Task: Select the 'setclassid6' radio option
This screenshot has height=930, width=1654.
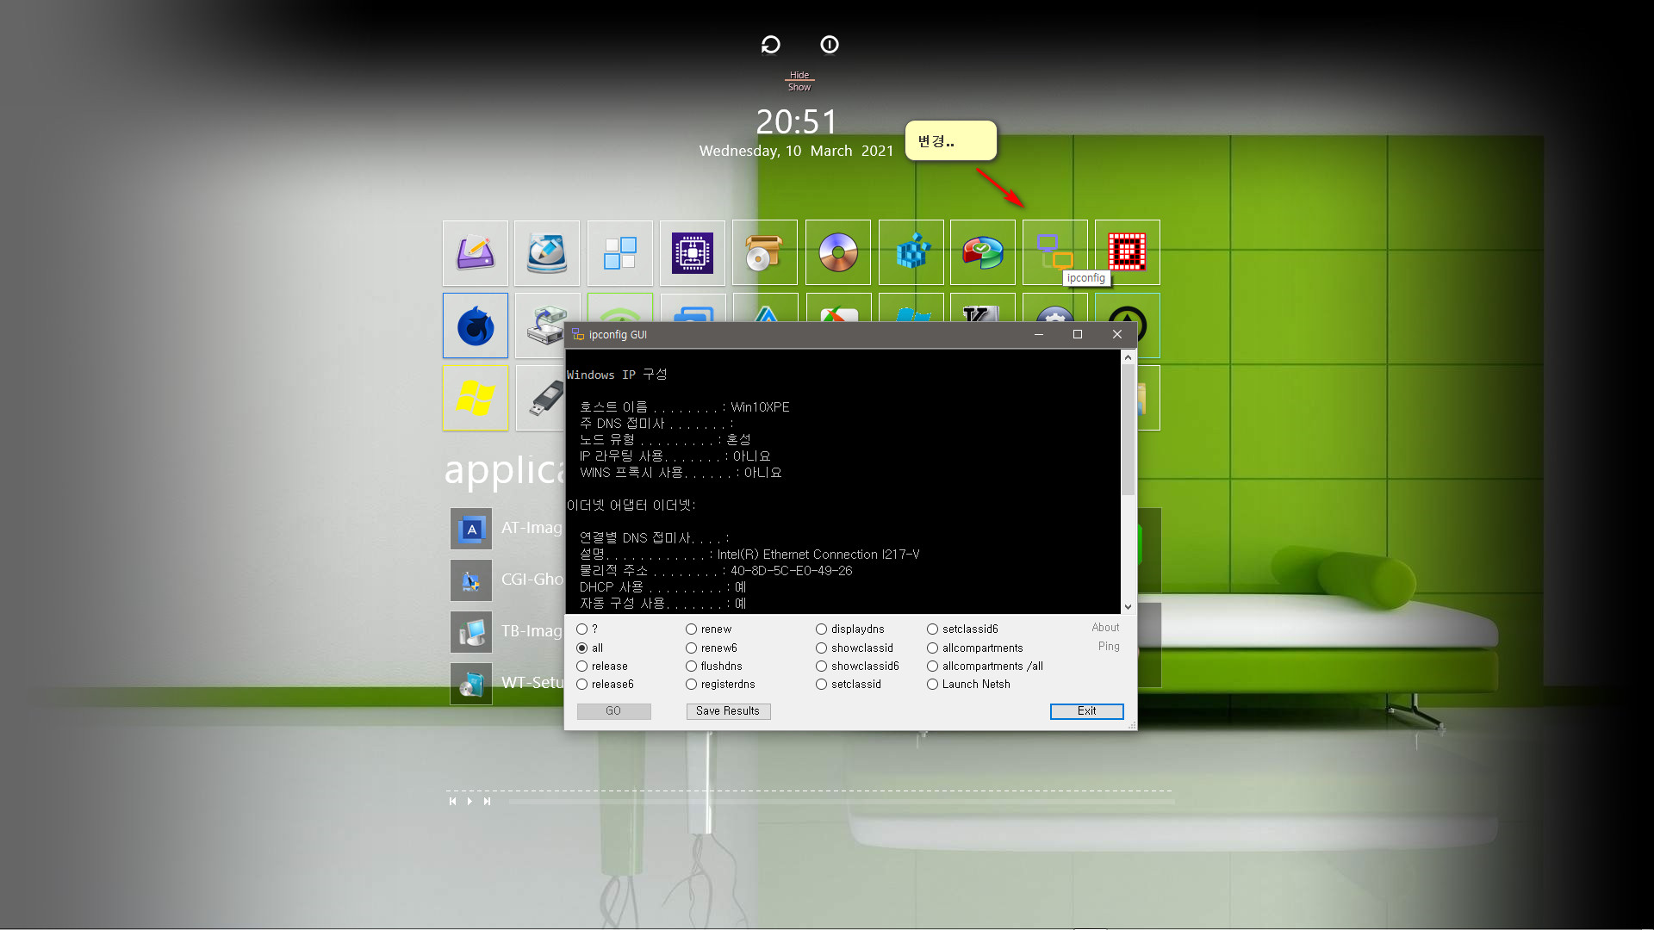Action: pyautogui.click(x=933, y=629)
